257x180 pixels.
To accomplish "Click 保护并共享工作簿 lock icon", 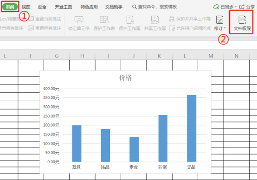I will pyautogui.click(x=172, y=19).
